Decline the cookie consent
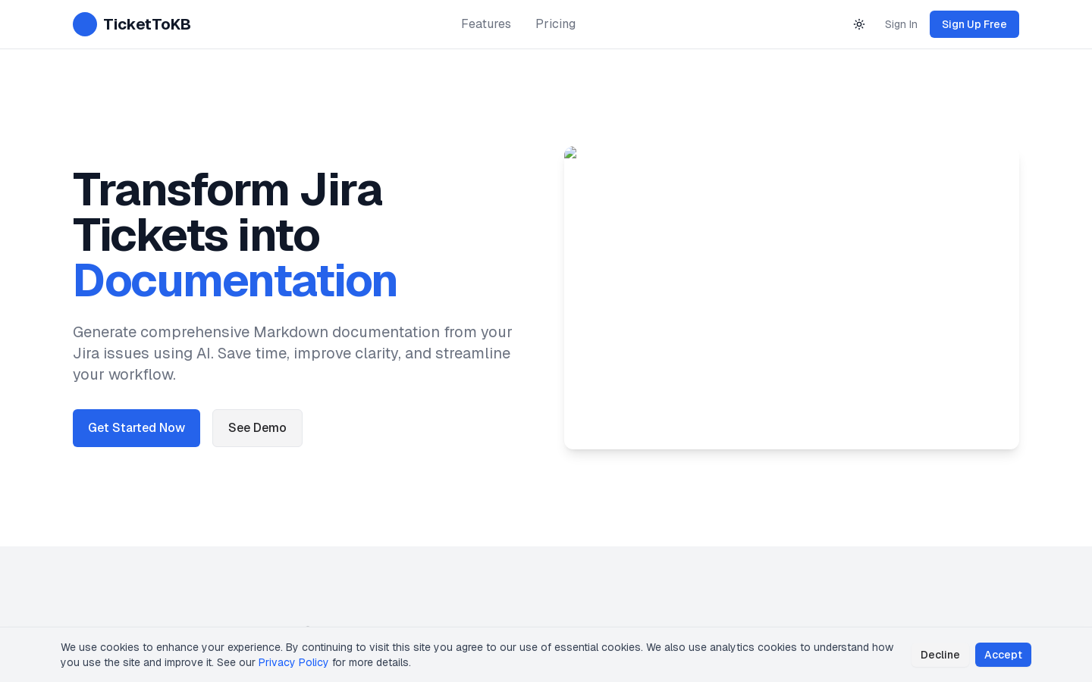This screenshot has height=682, width=1092. (x=940, y=655)
